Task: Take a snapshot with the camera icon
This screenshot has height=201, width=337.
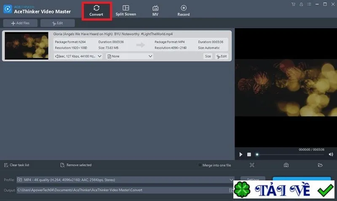Action: (286, 165)
